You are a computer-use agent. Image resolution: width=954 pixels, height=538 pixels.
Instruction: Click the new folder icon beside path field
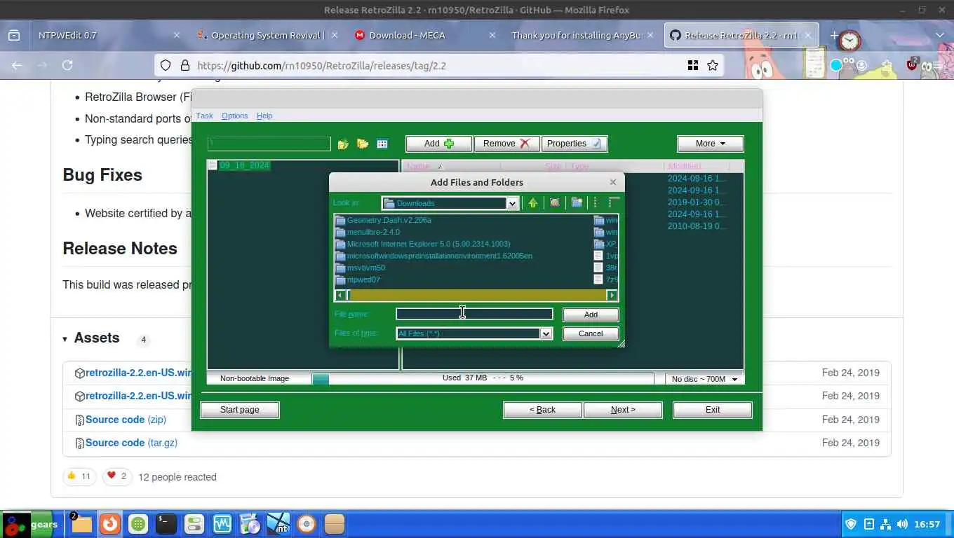(343, 144)
